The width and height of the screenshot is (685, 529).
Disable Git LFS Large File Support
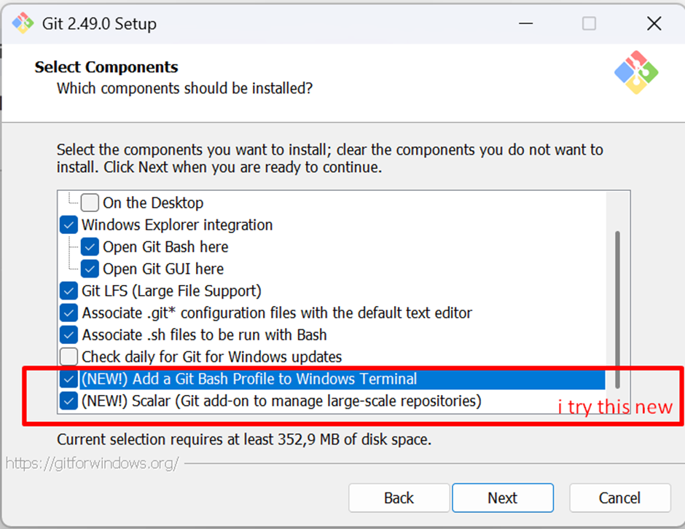68,291
